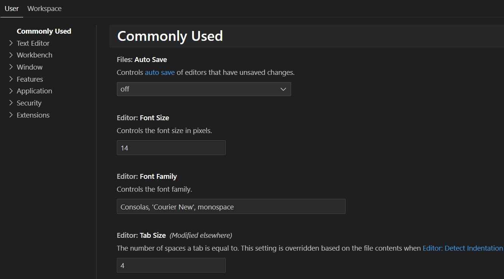The width and height of the screenshot is (504, 279).
Task: Click the Editor: Font Family input field
Action: point(231,206)
